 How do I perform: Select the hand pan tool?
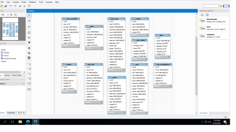(29, 21)
